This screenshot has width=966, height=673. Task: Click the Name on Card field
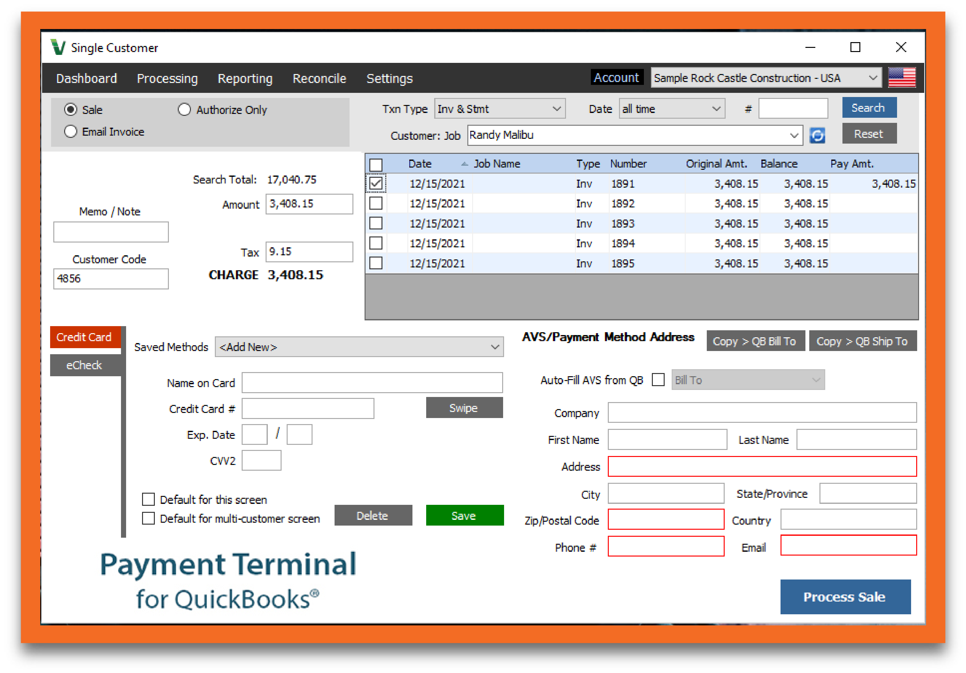[x=372, y=383]
